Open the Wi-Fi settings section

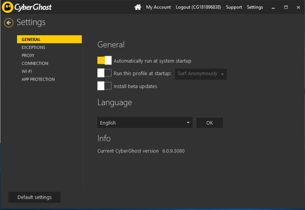click(27, 71)
